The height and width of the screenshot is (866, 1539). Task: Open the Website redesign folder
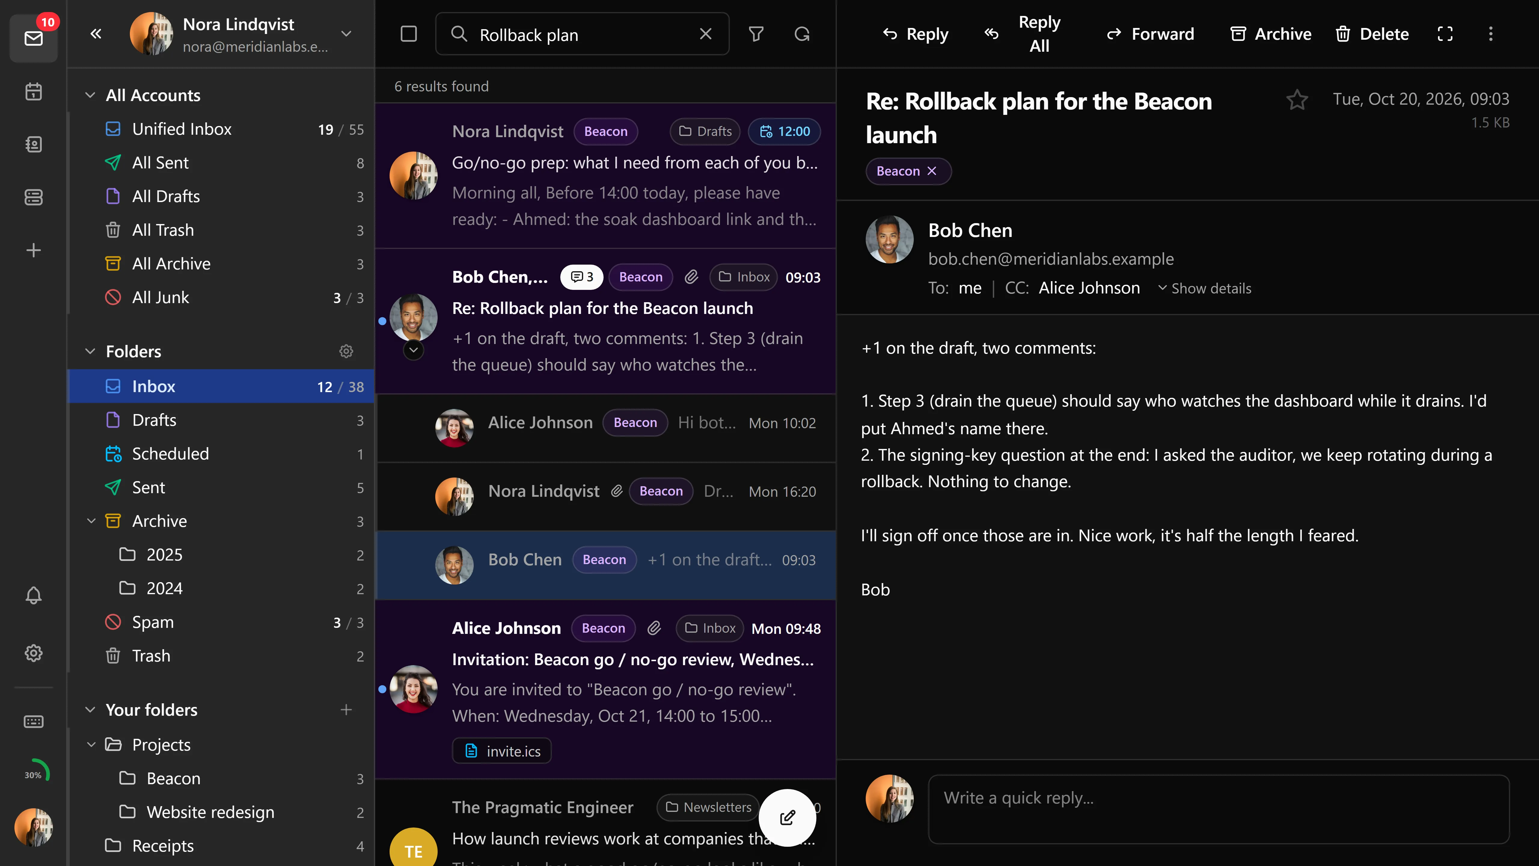(222, 812)
